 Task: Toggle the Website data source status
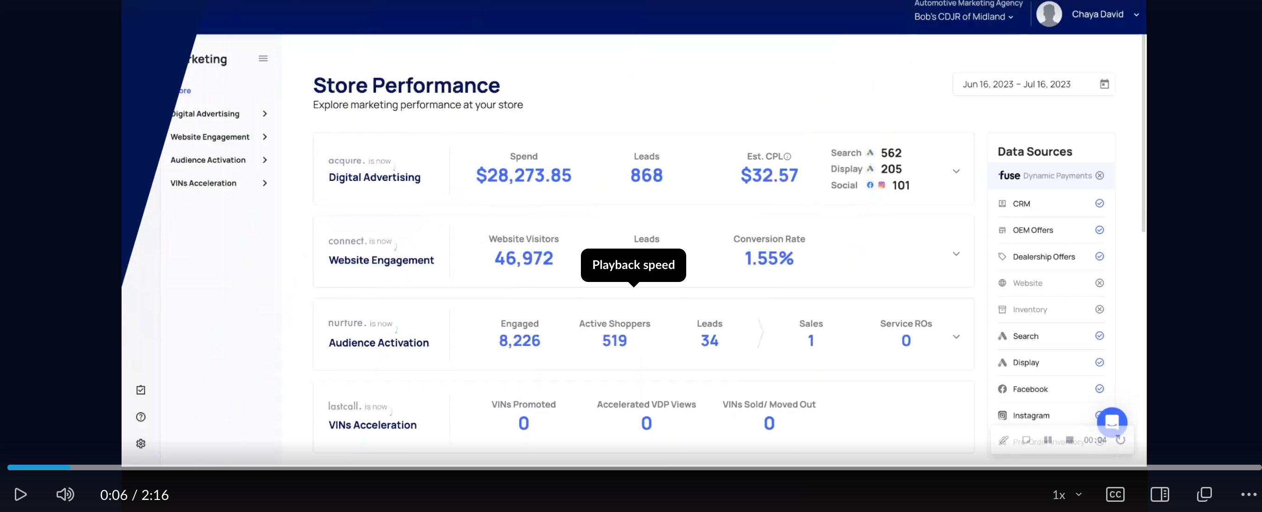point(1099,283)
